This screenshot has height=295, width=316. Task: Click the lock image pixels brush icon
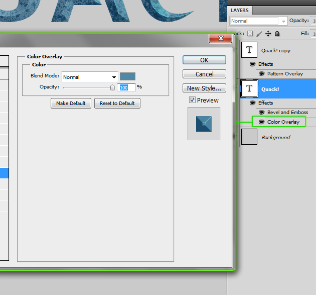pos(259,34)
